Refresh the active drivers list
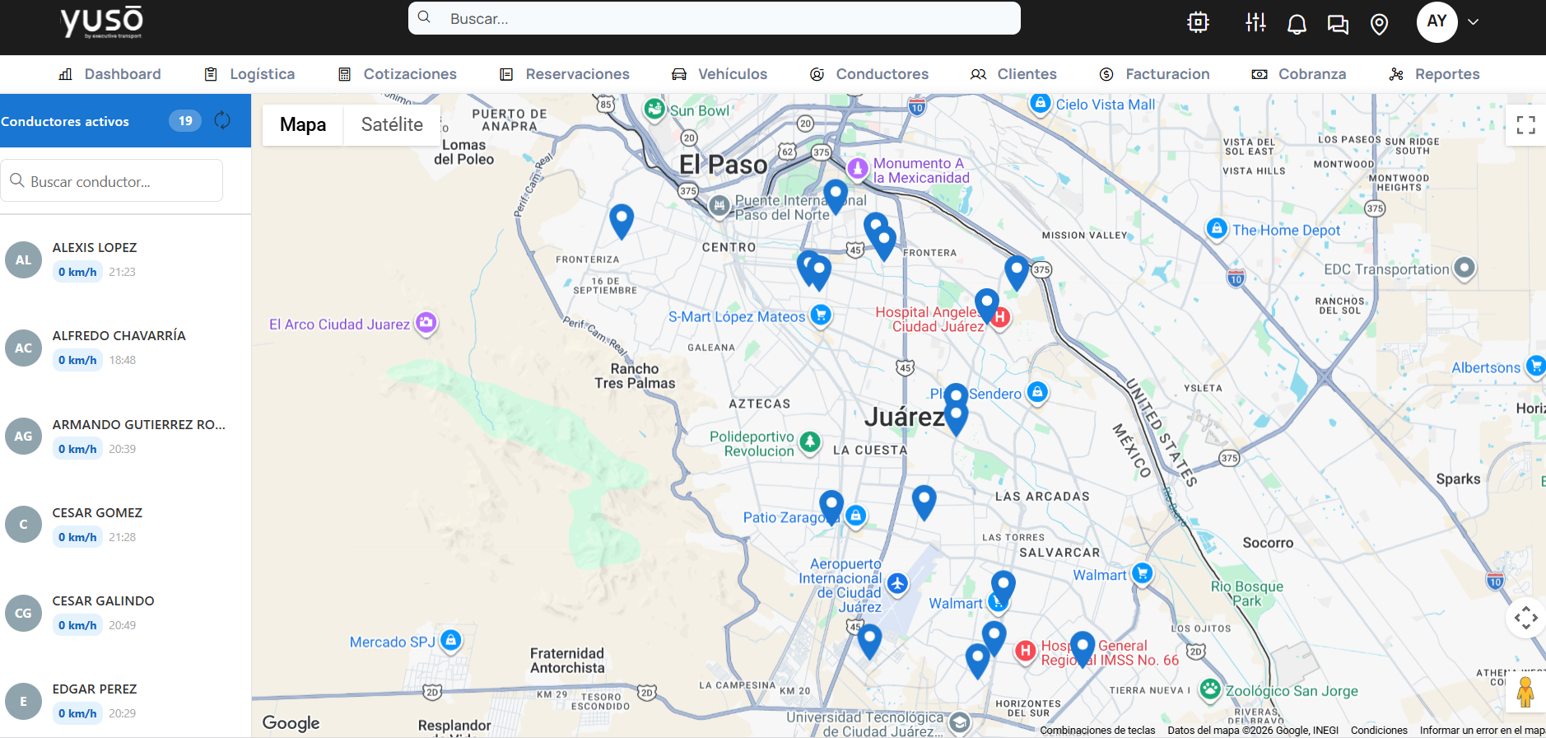 point(222,120)
